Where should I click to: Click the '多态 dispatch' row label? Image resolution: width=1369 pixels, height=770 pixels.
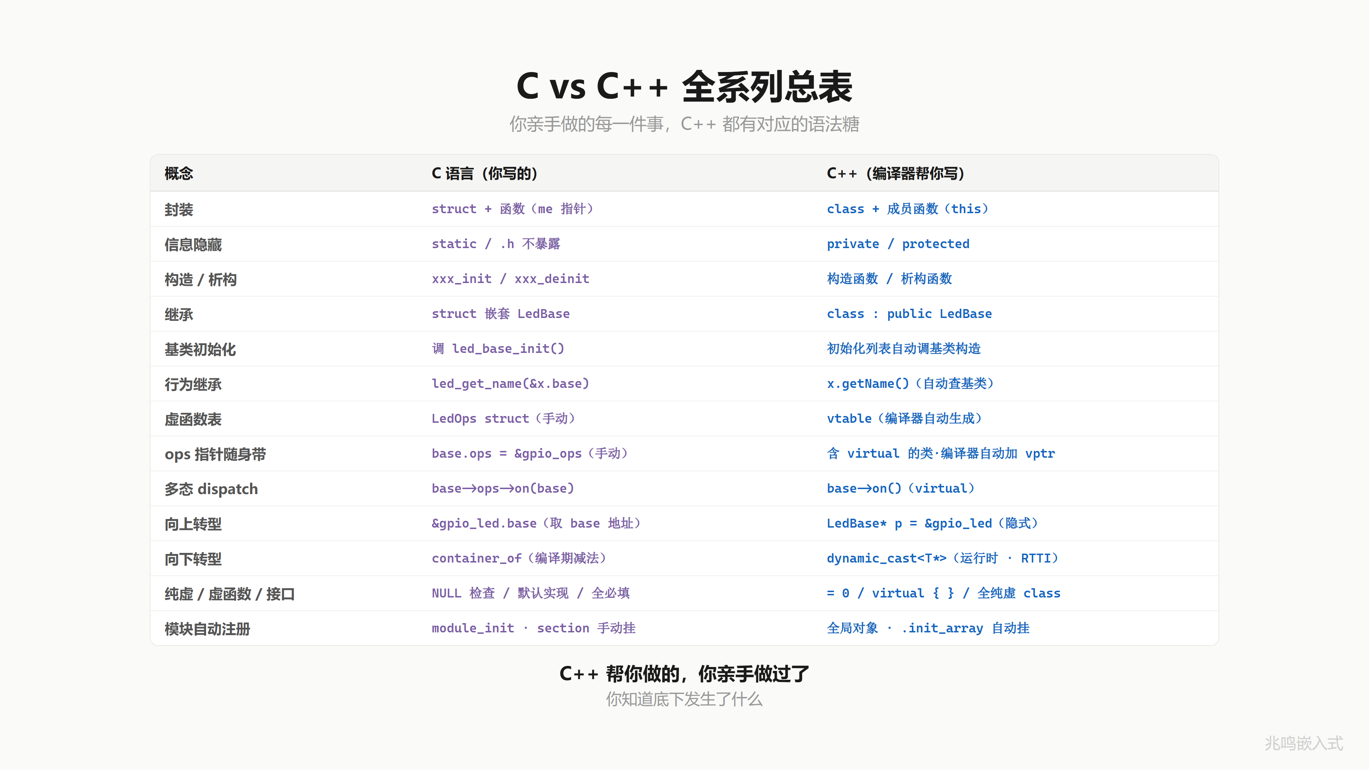[211, 489]
